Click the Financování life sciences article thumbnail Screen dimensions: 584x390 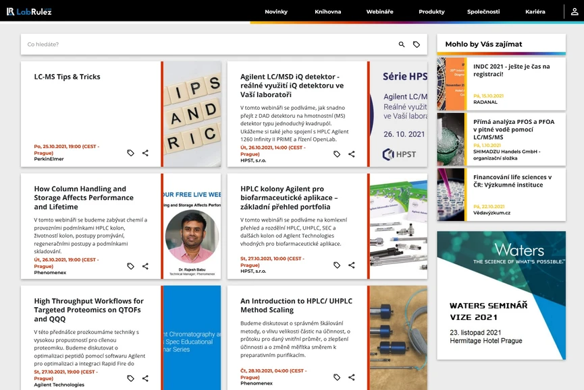tap(451, 195)
